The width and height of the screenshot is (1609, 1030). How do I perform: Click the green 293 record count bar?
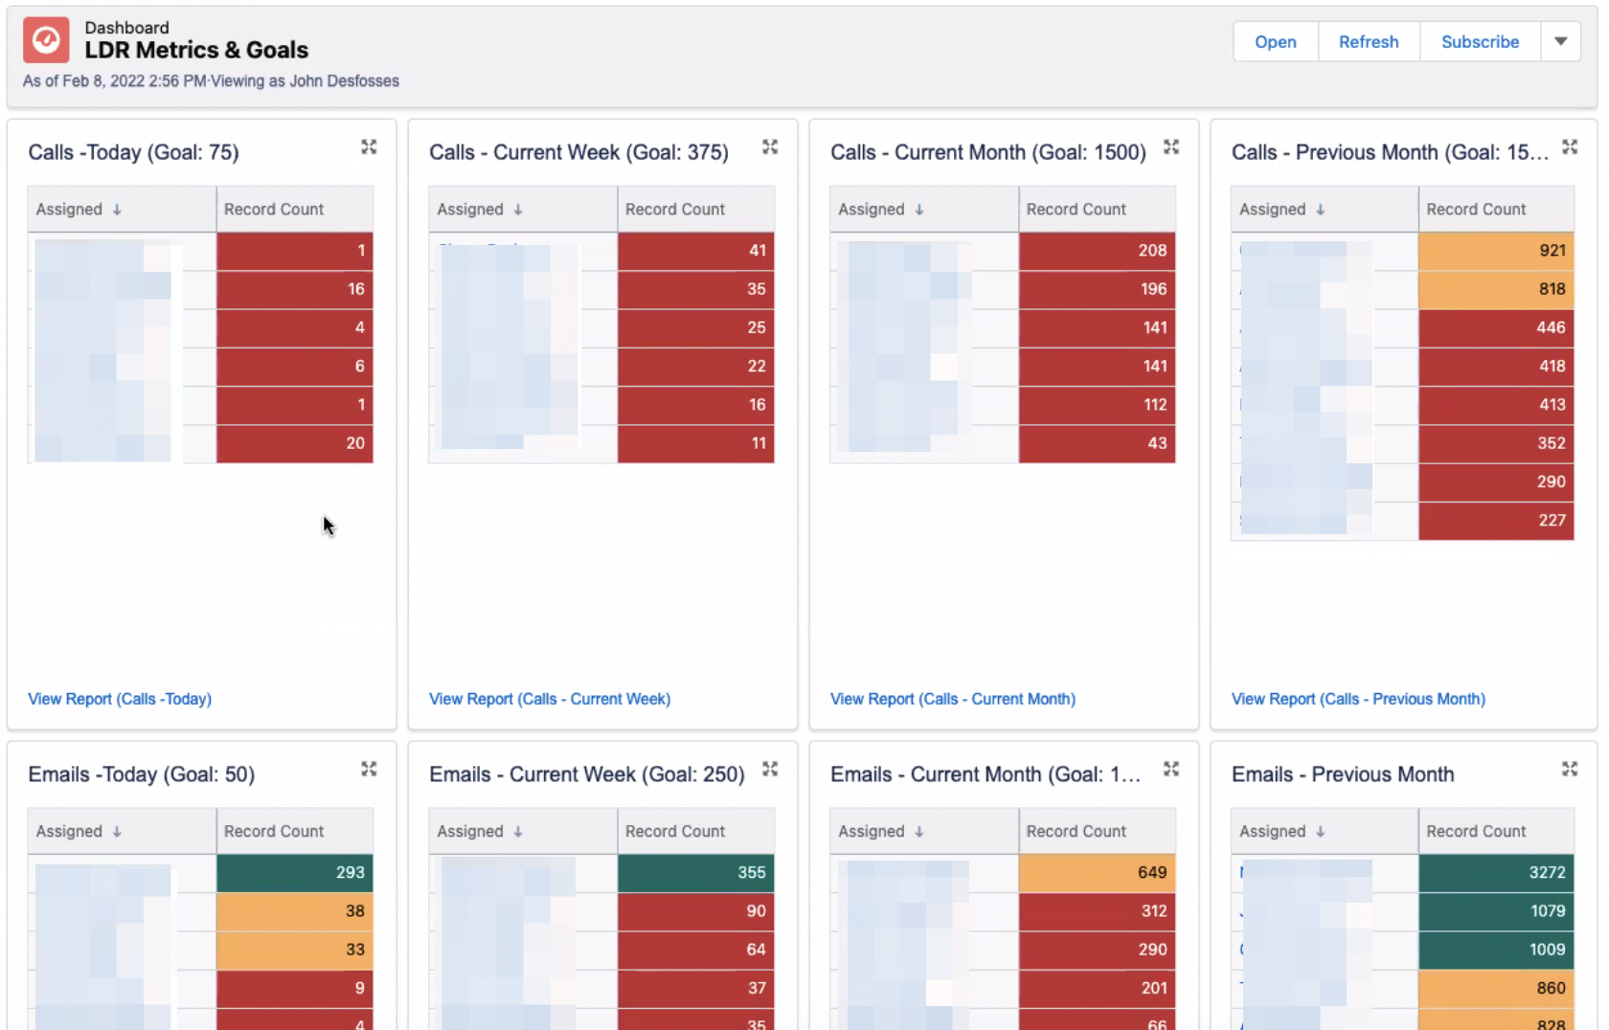point(294,872)
